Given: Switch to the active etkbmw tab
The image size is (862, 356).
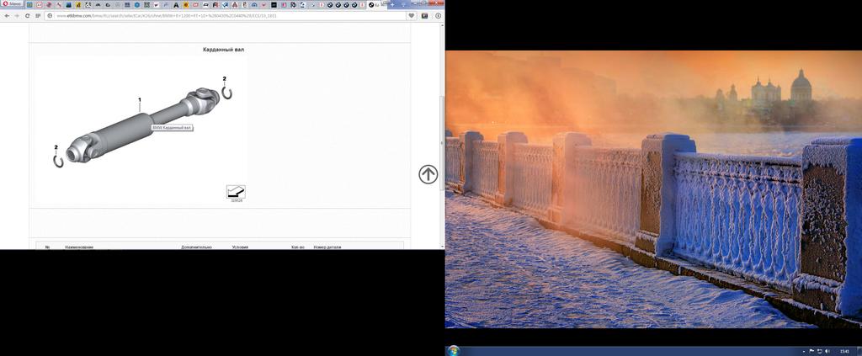Looking at the screenshot, I should point(375,4).
